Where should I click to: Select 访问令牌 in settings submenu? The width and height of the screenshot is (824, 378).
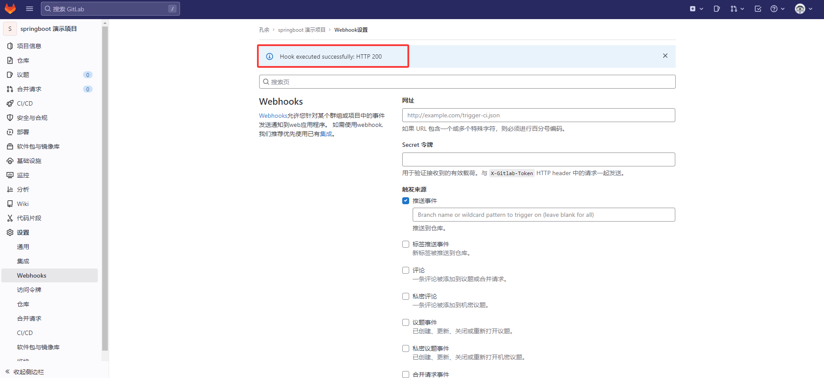(x=29, y=290)
